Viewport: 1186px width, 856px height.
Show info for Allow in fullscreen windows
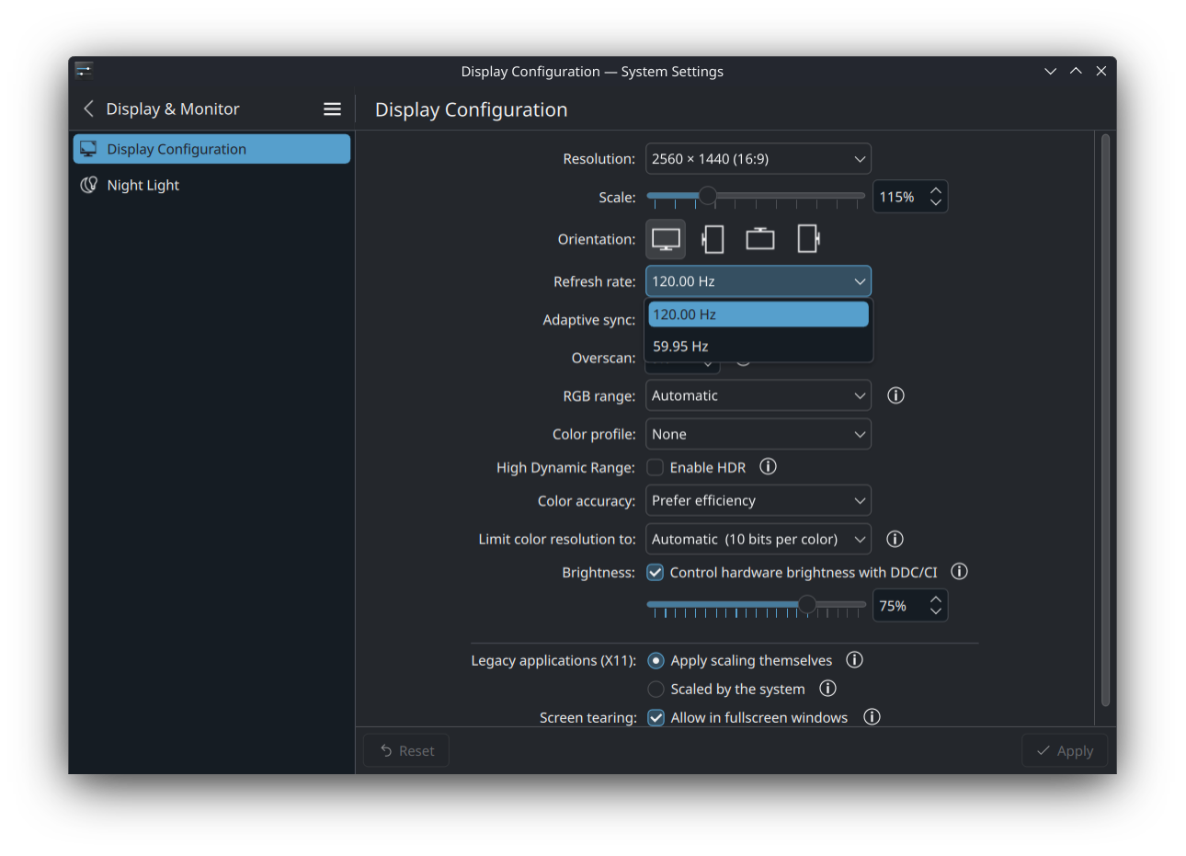coord(872,717)
